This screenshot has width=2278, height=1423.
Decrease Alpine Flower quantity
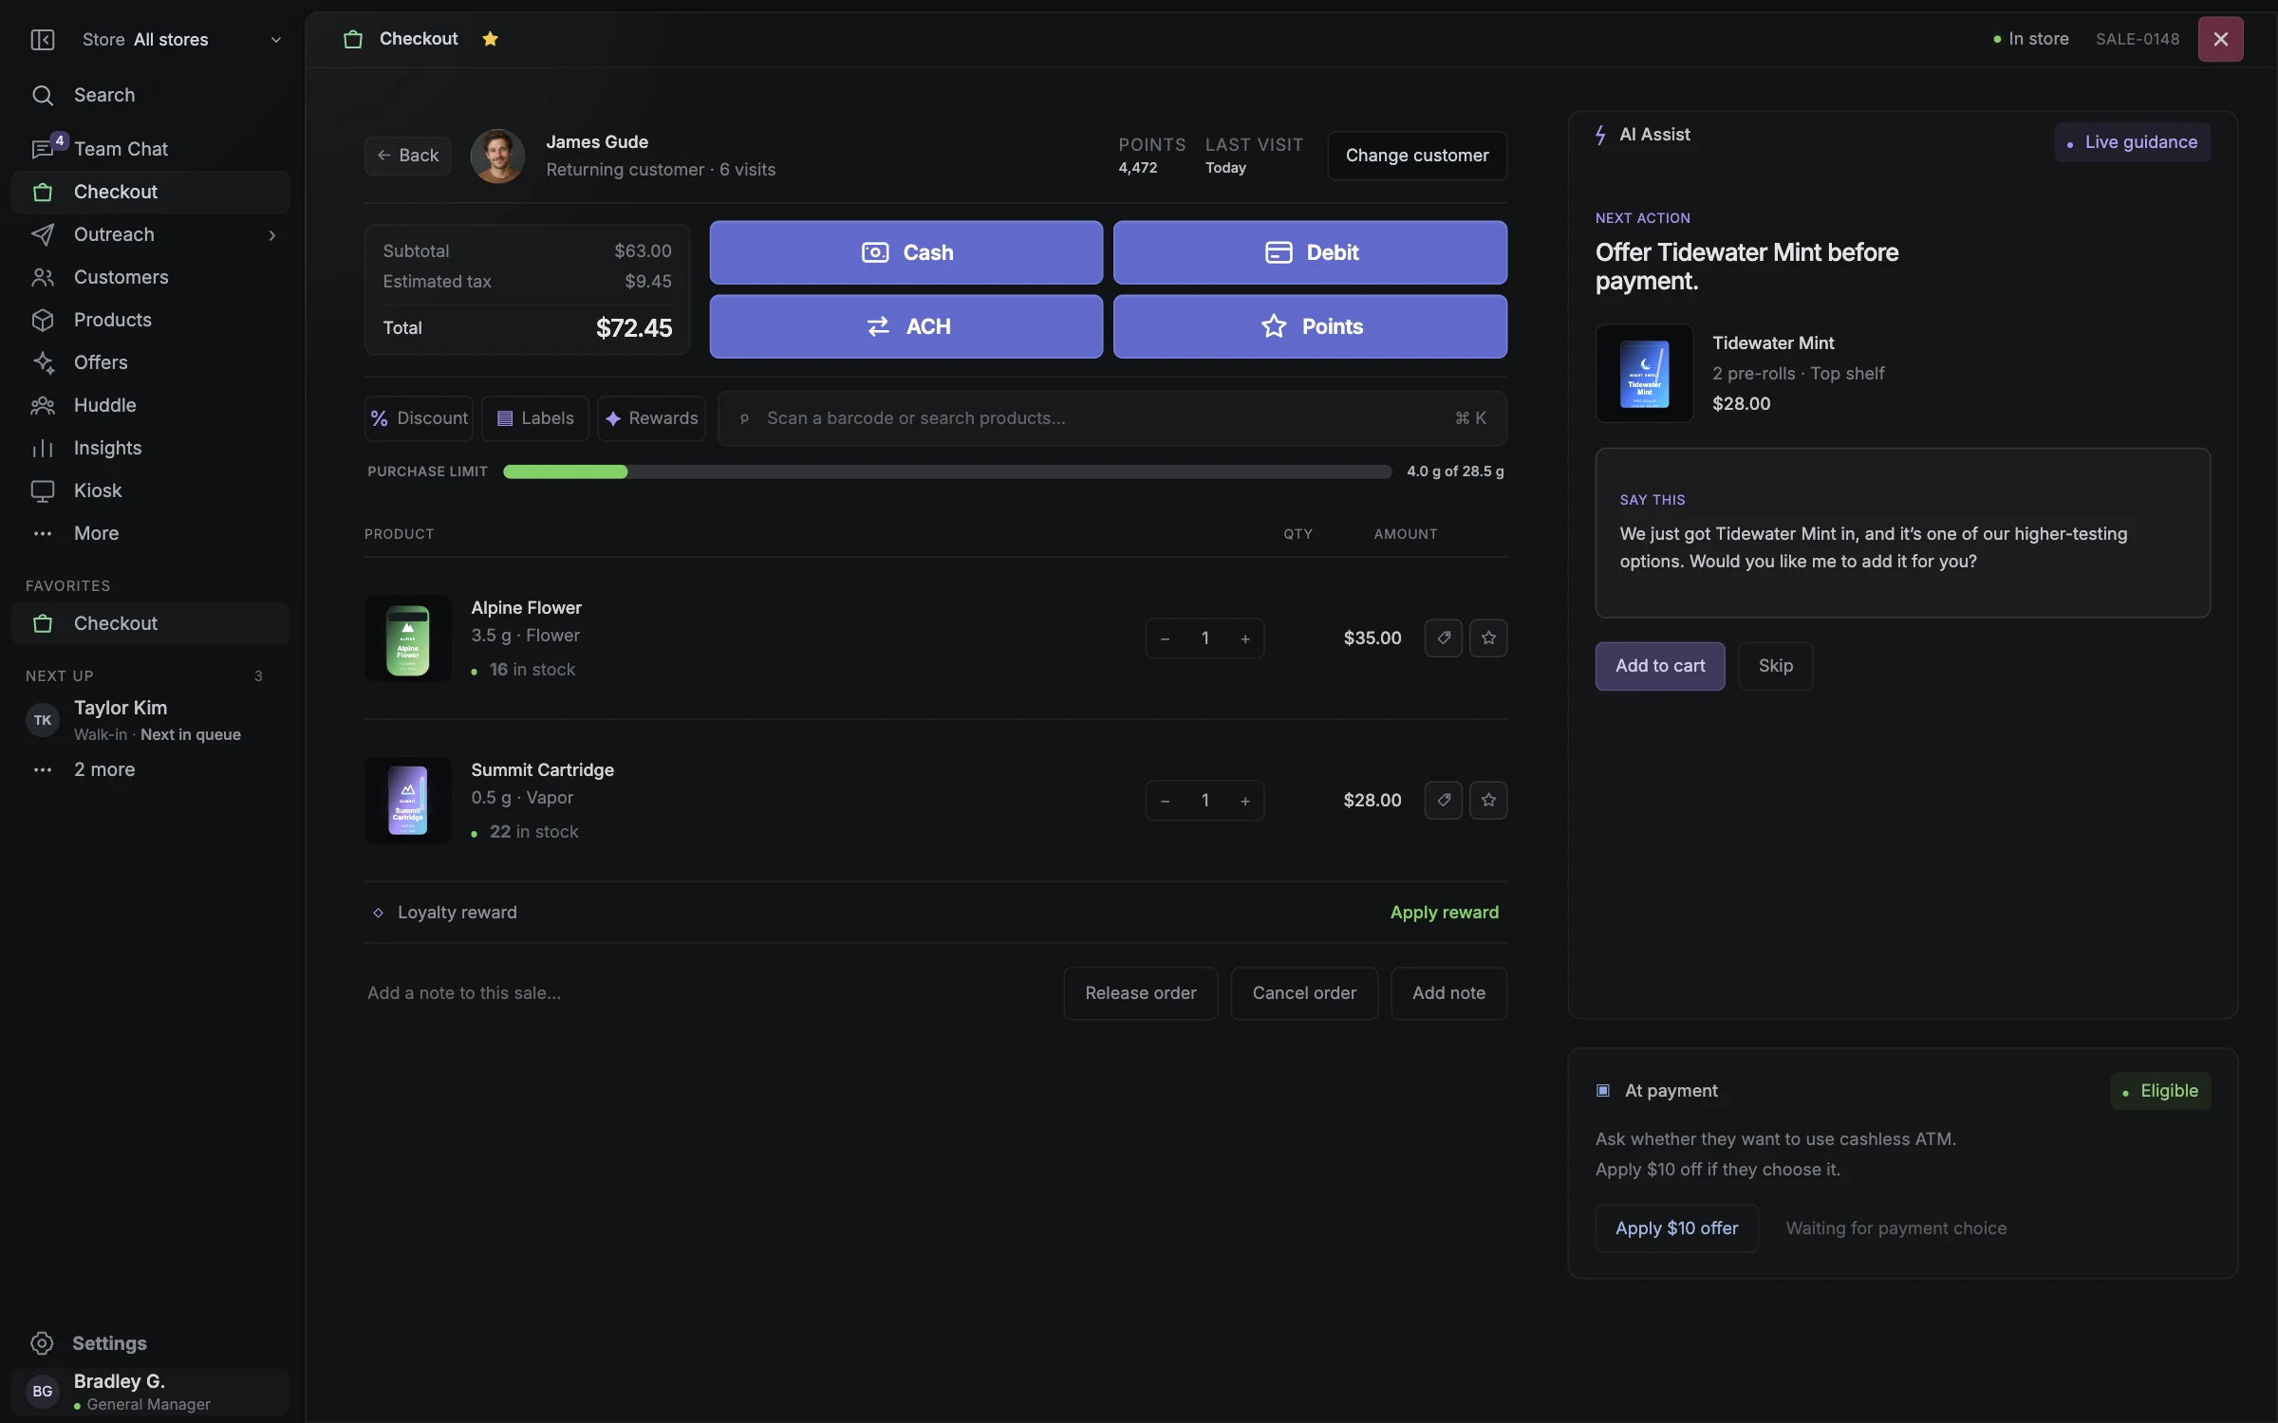[x=1166, y=638]
